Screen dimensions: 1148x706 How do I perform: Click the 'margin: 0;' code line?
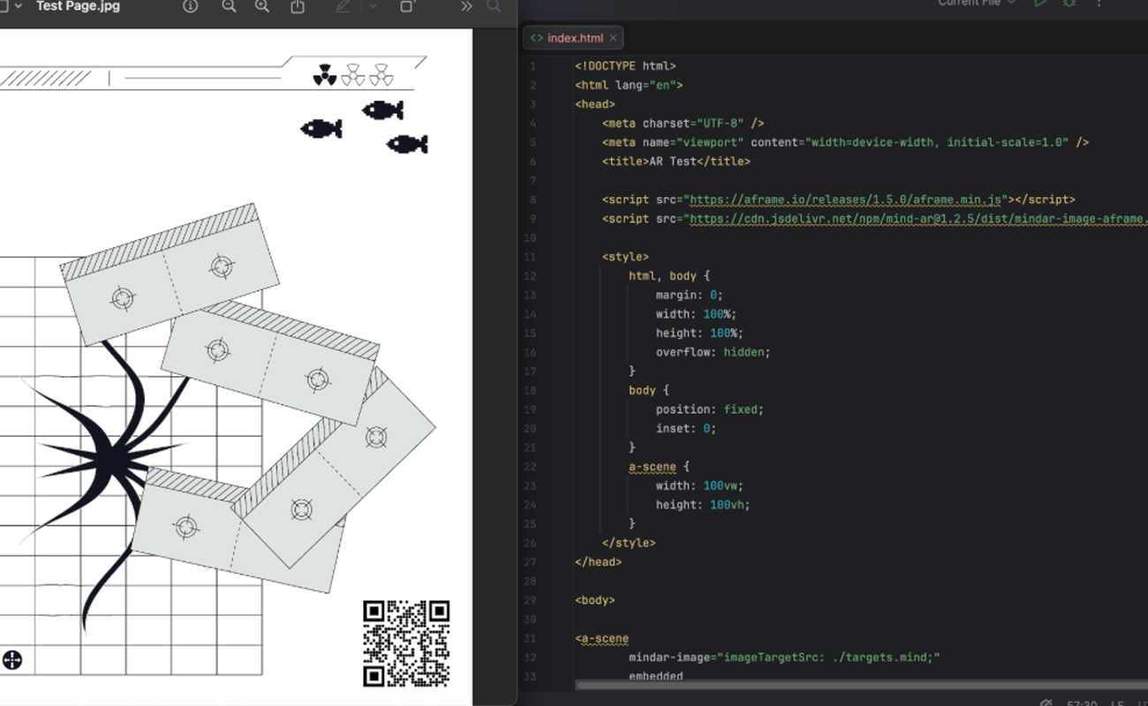click(x=689, y=295)
